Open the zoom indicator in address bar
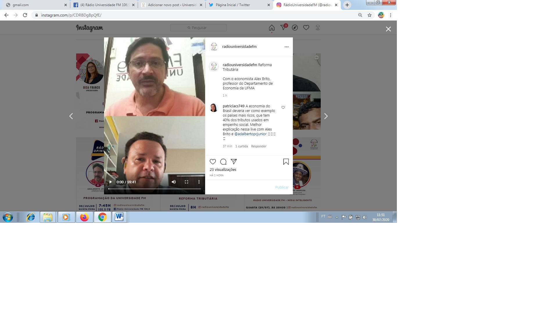Image resolution: width=552 pixels, height=333 pixels. point(360,15)
